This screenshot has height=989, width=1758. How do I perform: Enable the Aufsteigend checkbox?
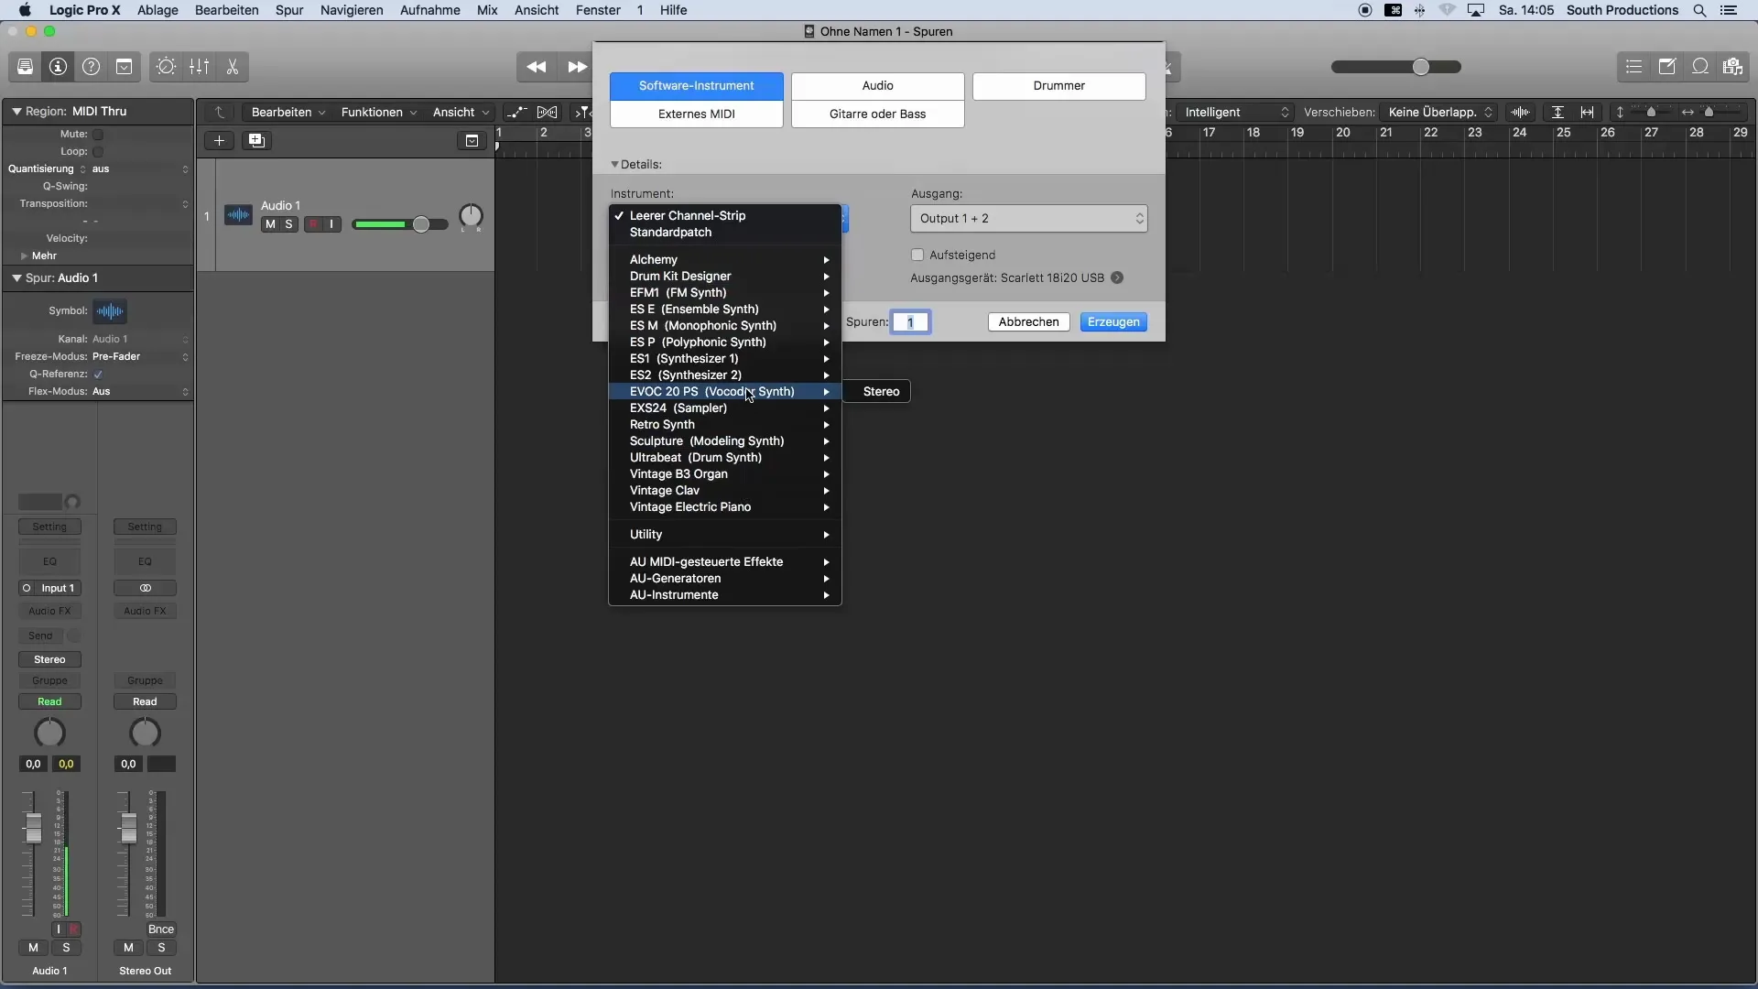[x=917, y=255]
